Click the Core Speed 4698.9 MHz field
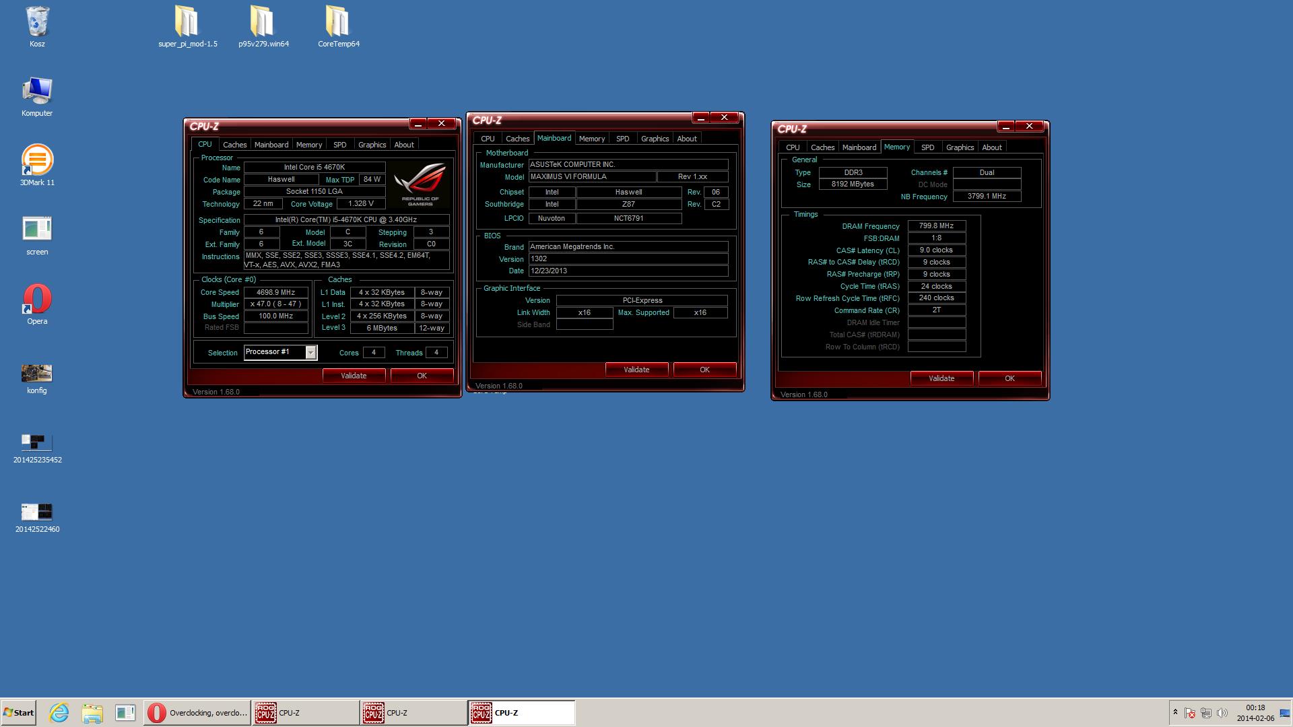 [x=275, y=292]
